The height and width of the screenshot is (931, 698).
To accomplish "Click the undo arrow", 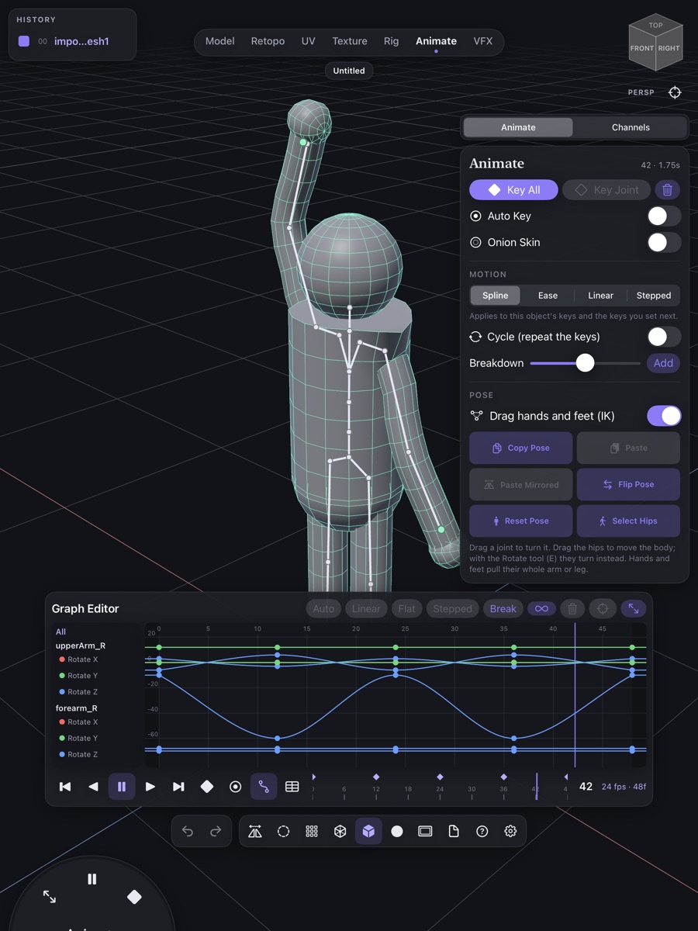I will (188, 831).
